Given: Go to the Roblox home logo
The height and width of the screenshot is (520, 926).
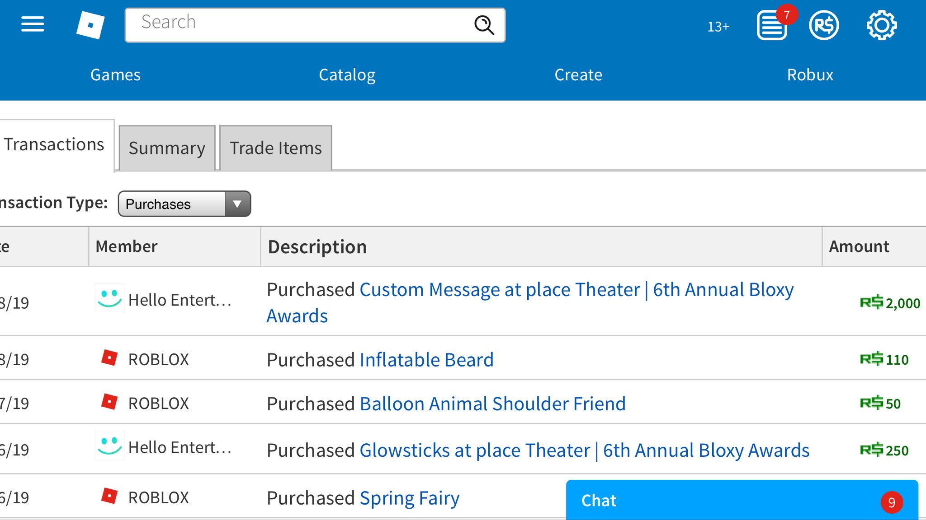Looking at the screenshot, I should click(90, 25).
